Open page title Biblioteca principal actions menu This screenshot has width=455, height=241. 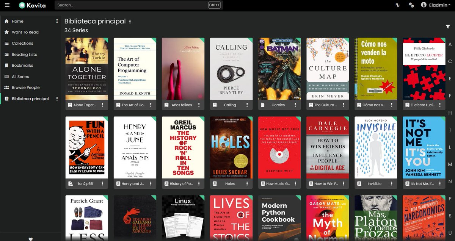(130, 22)
